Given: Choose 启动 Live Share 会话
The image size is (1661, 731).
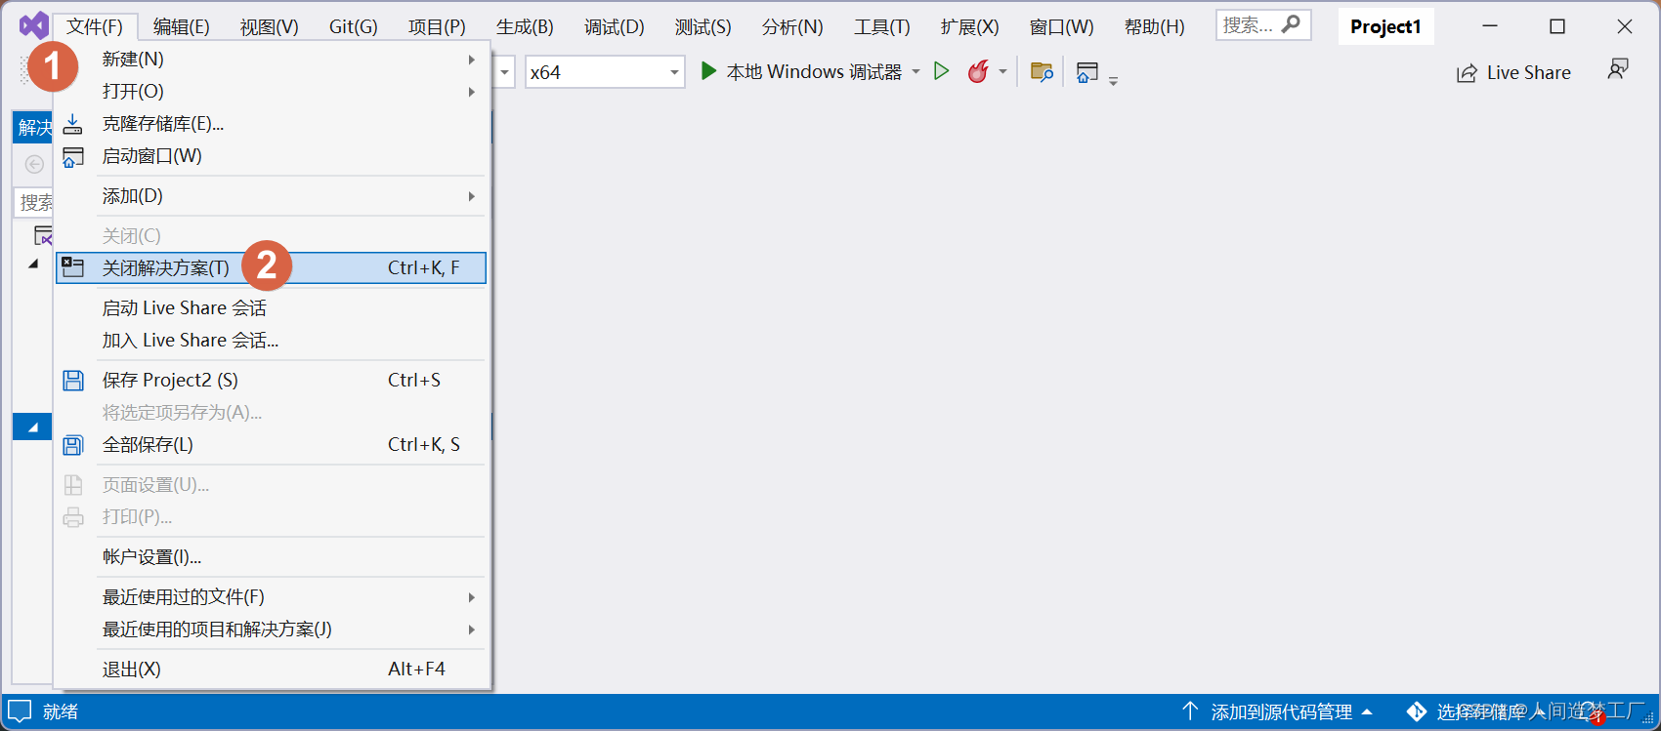Looking at the screenshot, I should (271, 308).
